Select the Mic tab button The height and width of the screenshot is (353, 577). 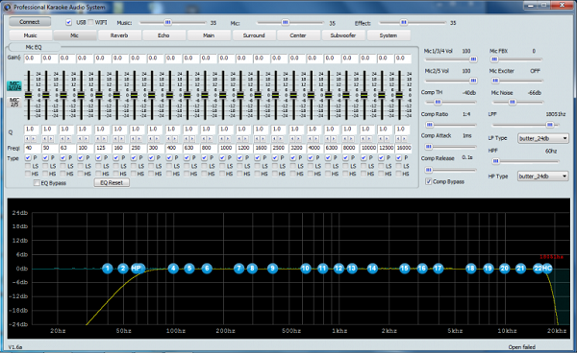[x=75, y=35]
